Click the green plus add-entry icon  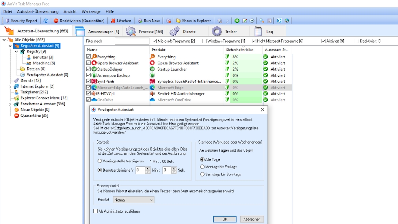[237, 21]
